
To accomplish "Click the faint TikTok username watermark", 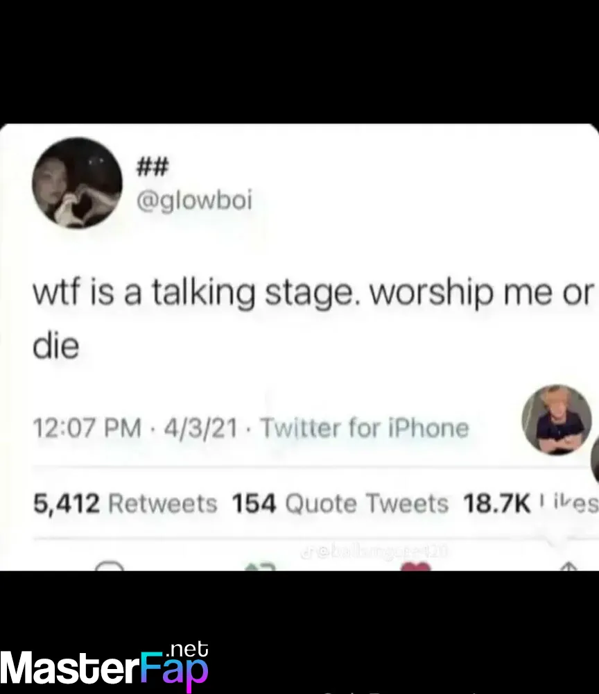I will pos(381,552).
